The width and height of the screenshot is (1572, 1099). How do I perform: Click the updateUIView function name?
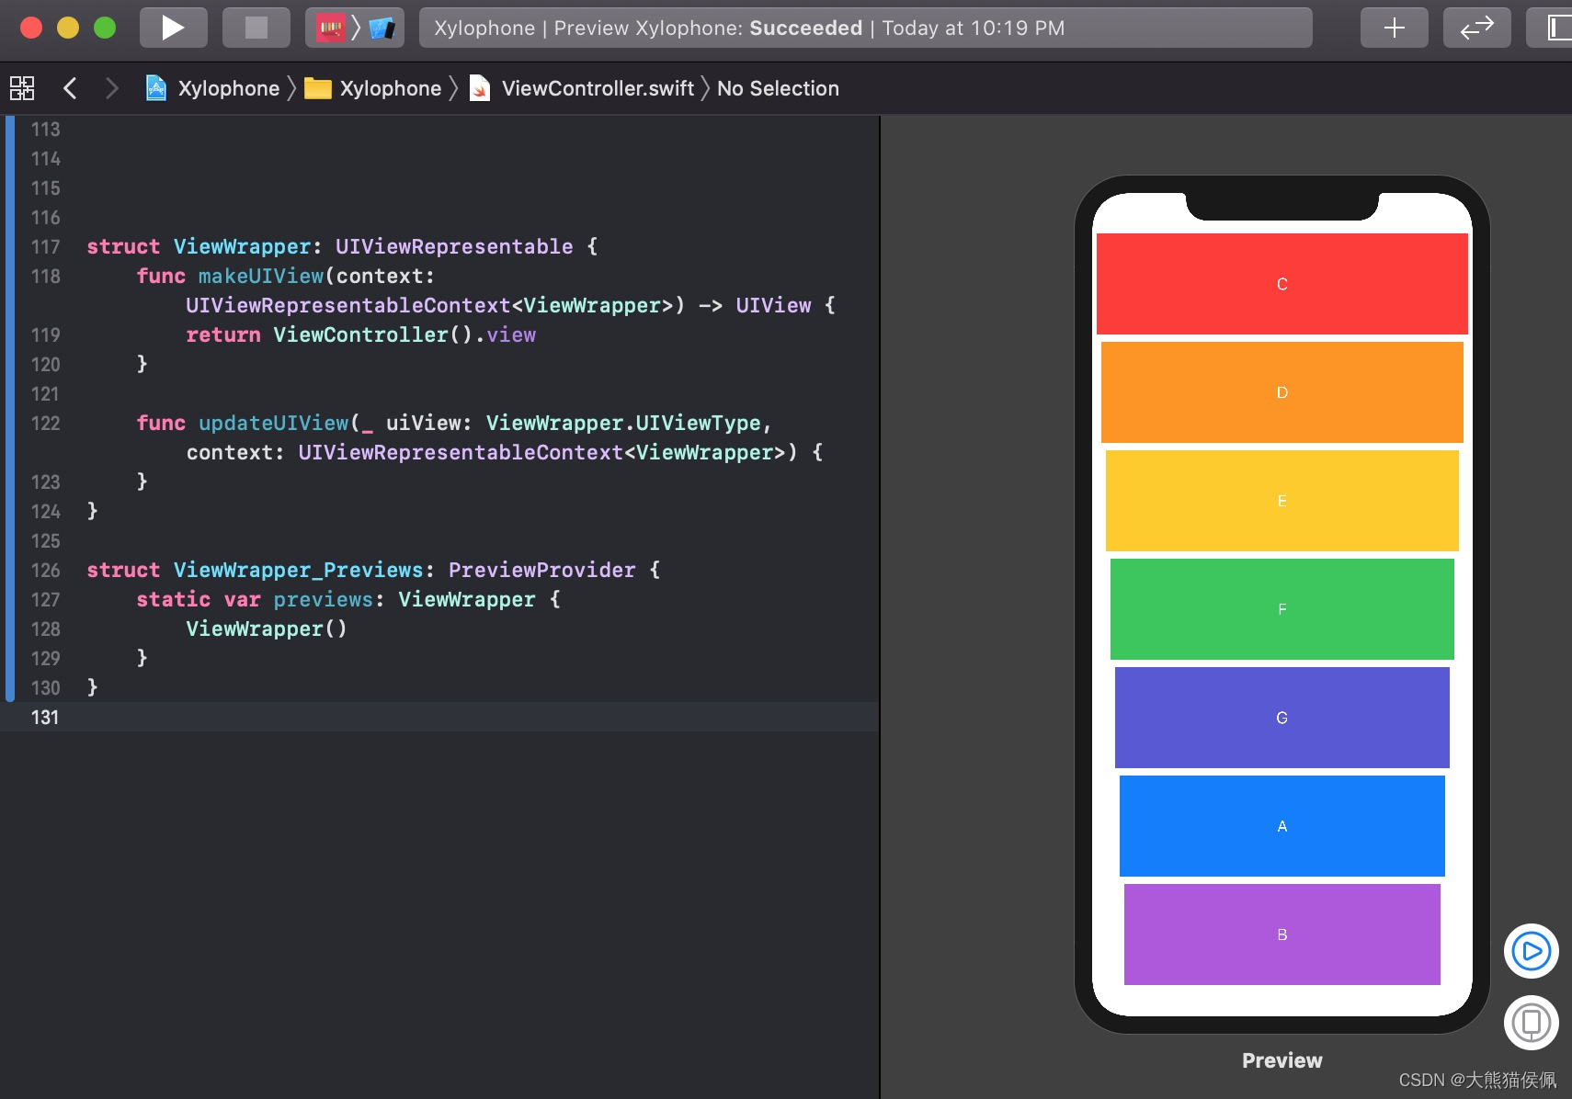tap(274, 424)
